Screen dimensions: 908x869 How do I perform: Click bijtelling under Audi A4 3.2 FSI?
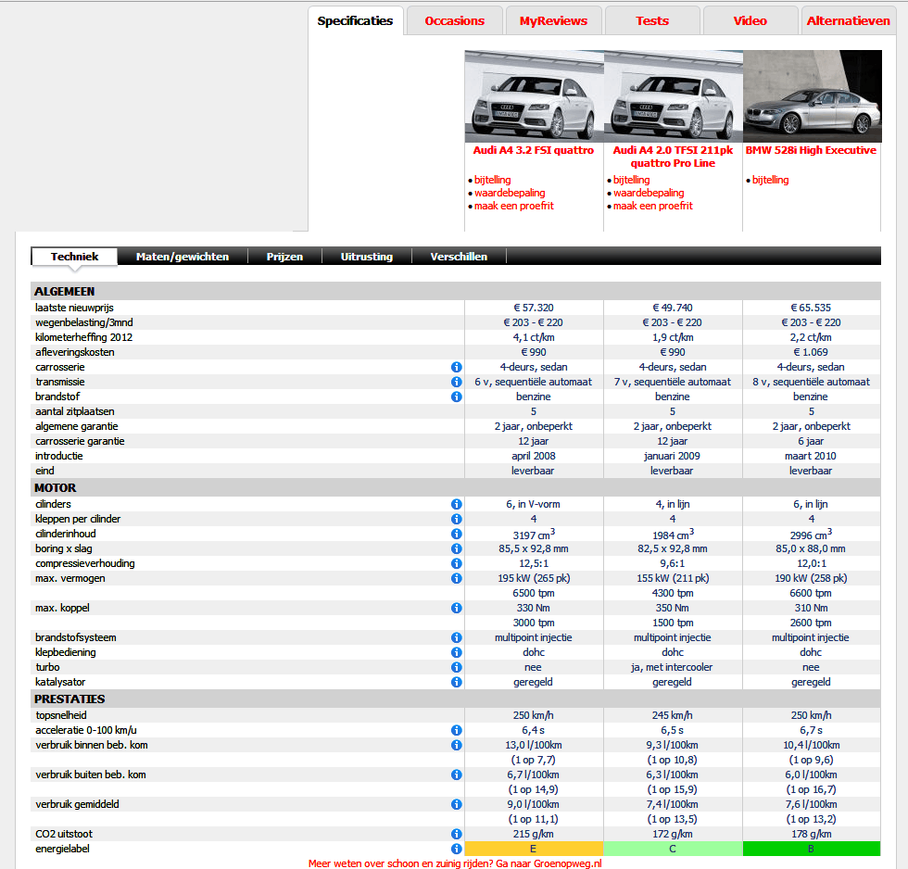pos(492,180)
